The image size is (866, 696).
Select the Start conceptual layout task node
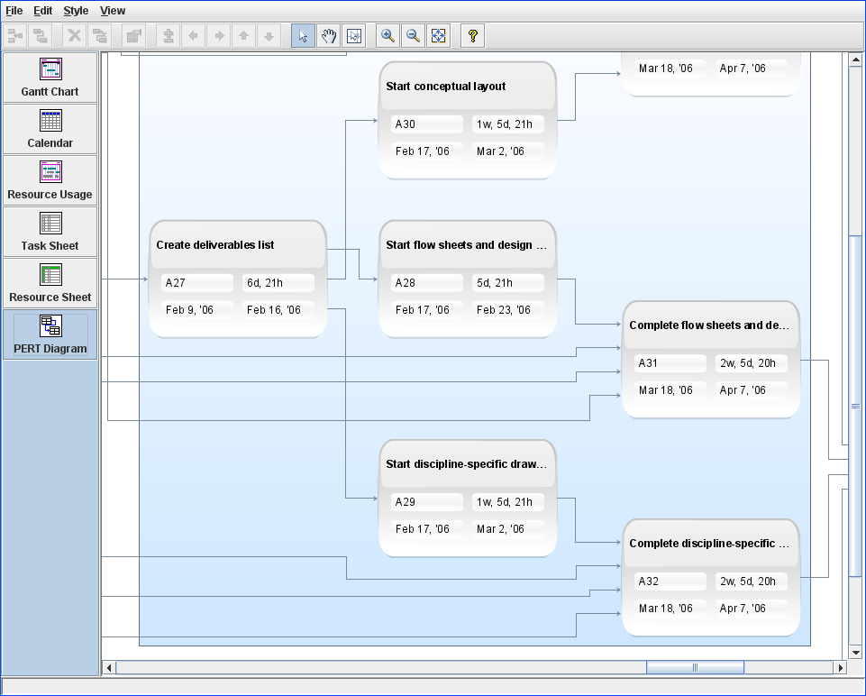pyautogui.click(x=467, y=87)
